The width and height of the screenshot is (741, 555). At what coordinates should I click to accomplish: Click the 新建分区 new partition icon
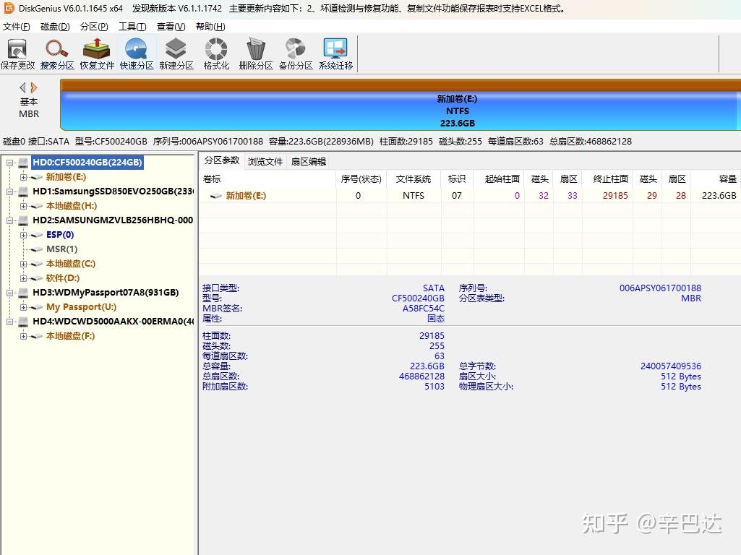176,54
